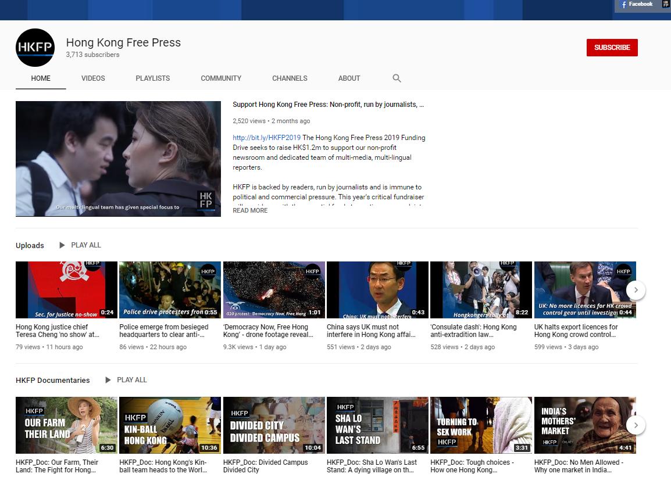Open title 'Hong Kong justice chief Teresa Cheng'
Screen dimensions: 671x477
point(58,331)
